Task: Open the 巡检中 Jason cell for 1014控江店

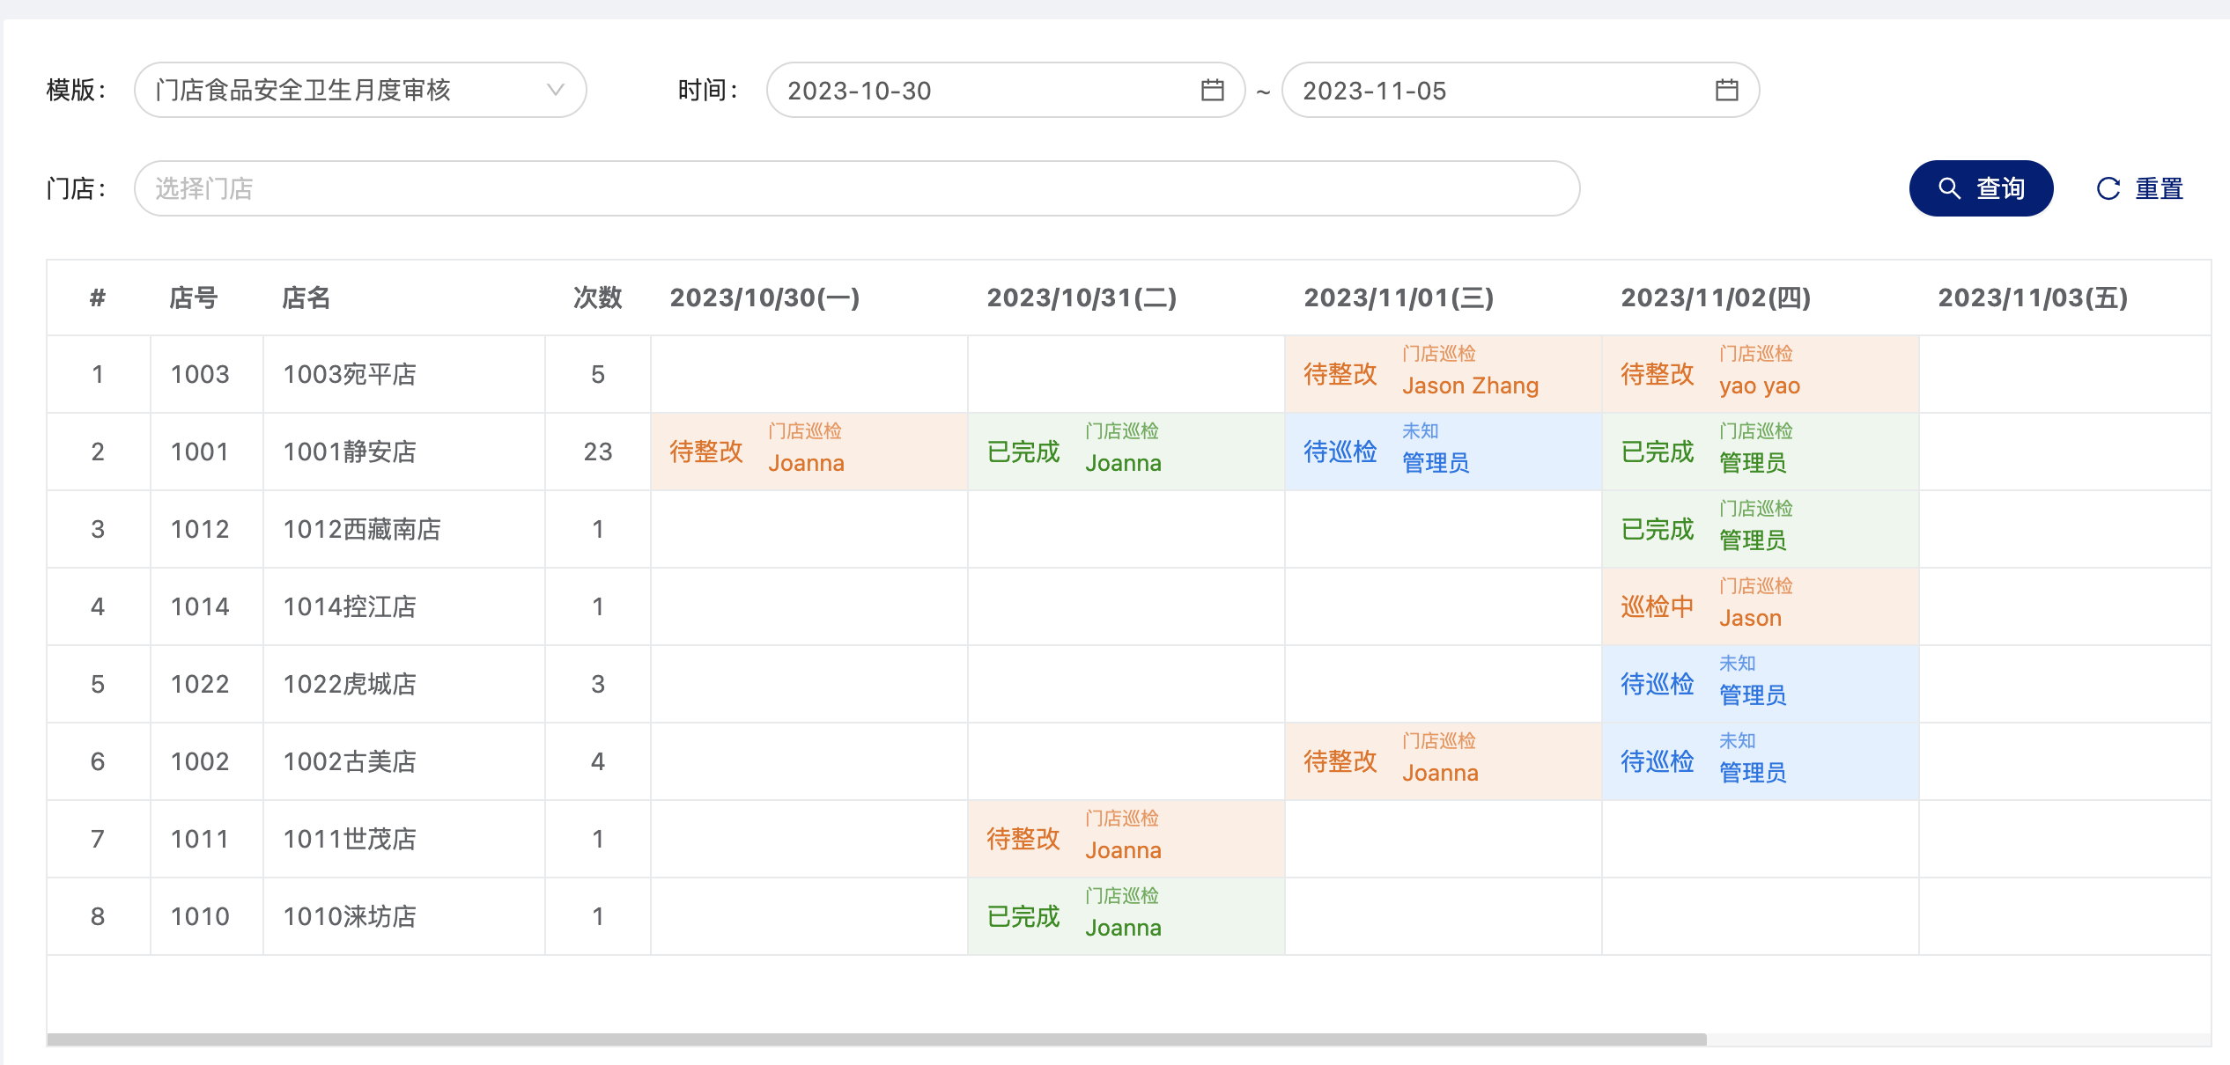Action: (1761, 606)
